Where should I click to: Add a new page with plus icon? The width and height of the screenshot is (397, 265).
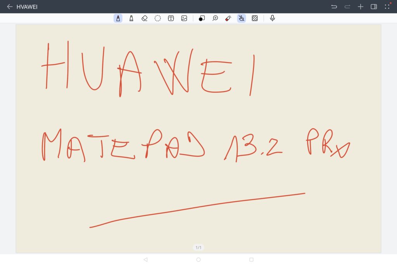click(x=361, y=7)
